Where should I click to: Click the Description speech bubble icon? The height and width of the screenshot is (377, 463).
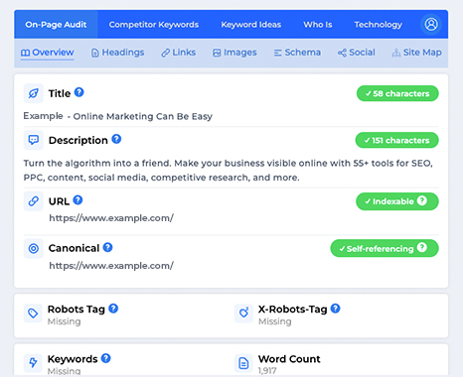tap(34, 140)
